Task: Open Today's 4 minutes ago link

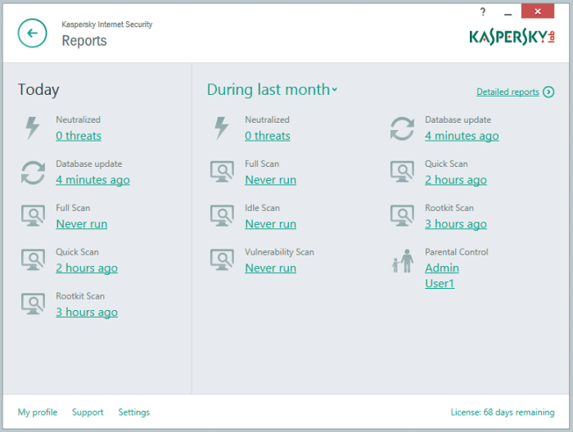Action: click(92, 180)
